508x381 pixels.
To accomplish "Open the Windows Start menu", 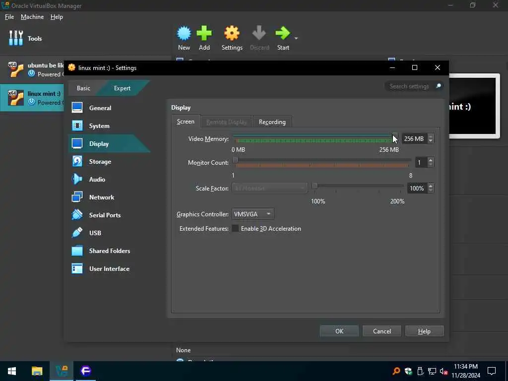I will pyautogui.click(x=12, y=371).
